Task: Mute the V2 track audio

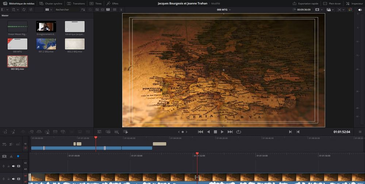Action: pyautogui.click(x=14, y=166)
